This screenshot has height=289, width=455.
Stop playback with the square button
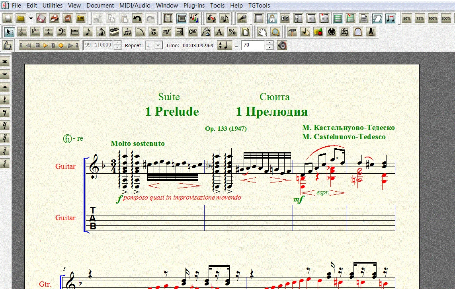[37, 45]
